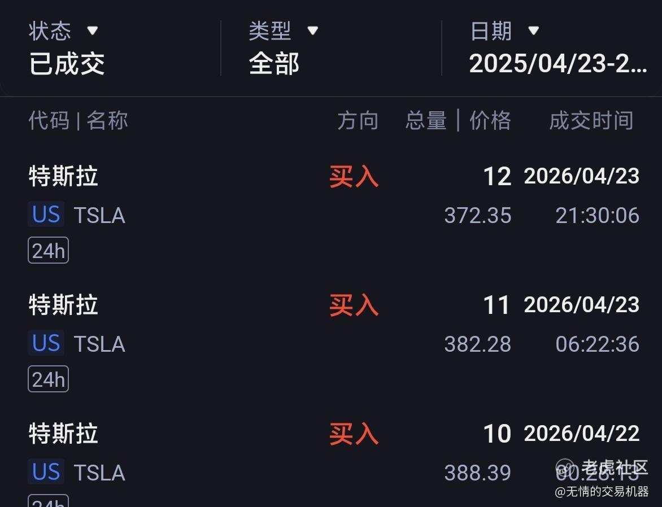The height and width of the screenshot is (507, 662).
Task: Click the 2025/04/23 date range value
Action: coord(558,64)
